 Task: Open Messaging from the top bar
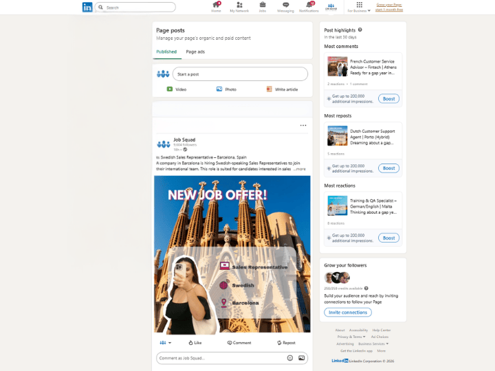(285, 5)
